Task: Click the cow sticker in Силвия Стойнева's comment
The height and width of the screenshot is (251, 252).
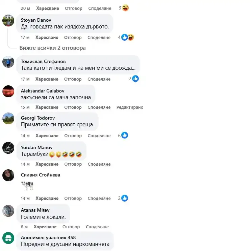Action: (x=27, y=186)
